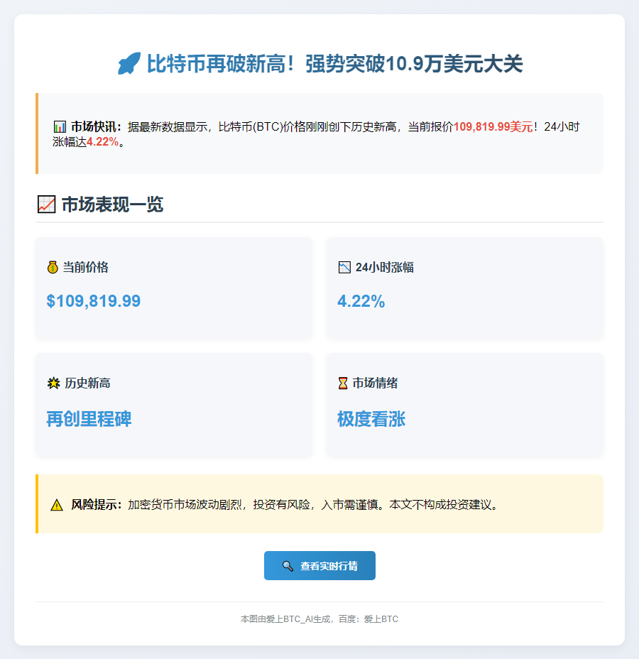Click the red 109,819.99美元 text

pos(493,126)
